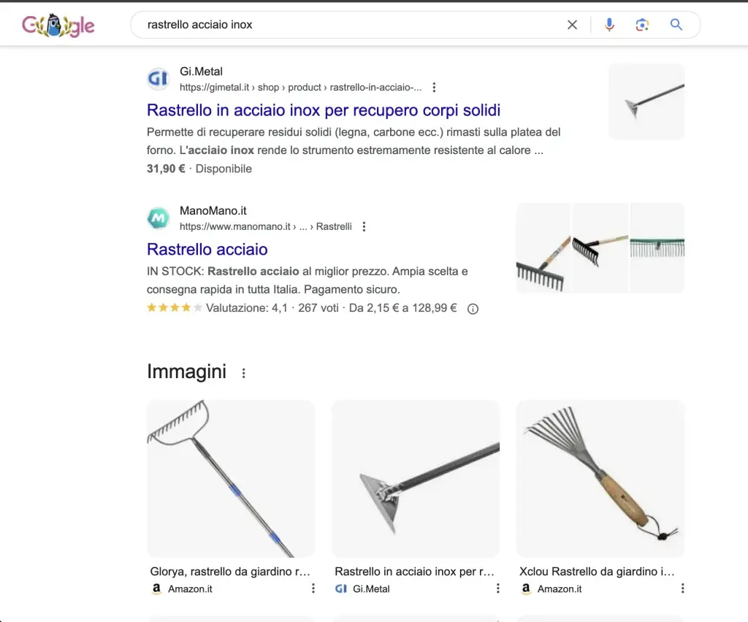The height and width of the screenshot is (622, 748).
Task: Open the three-dot menu beside Gi.Metal URL
Action: [434, 86]
